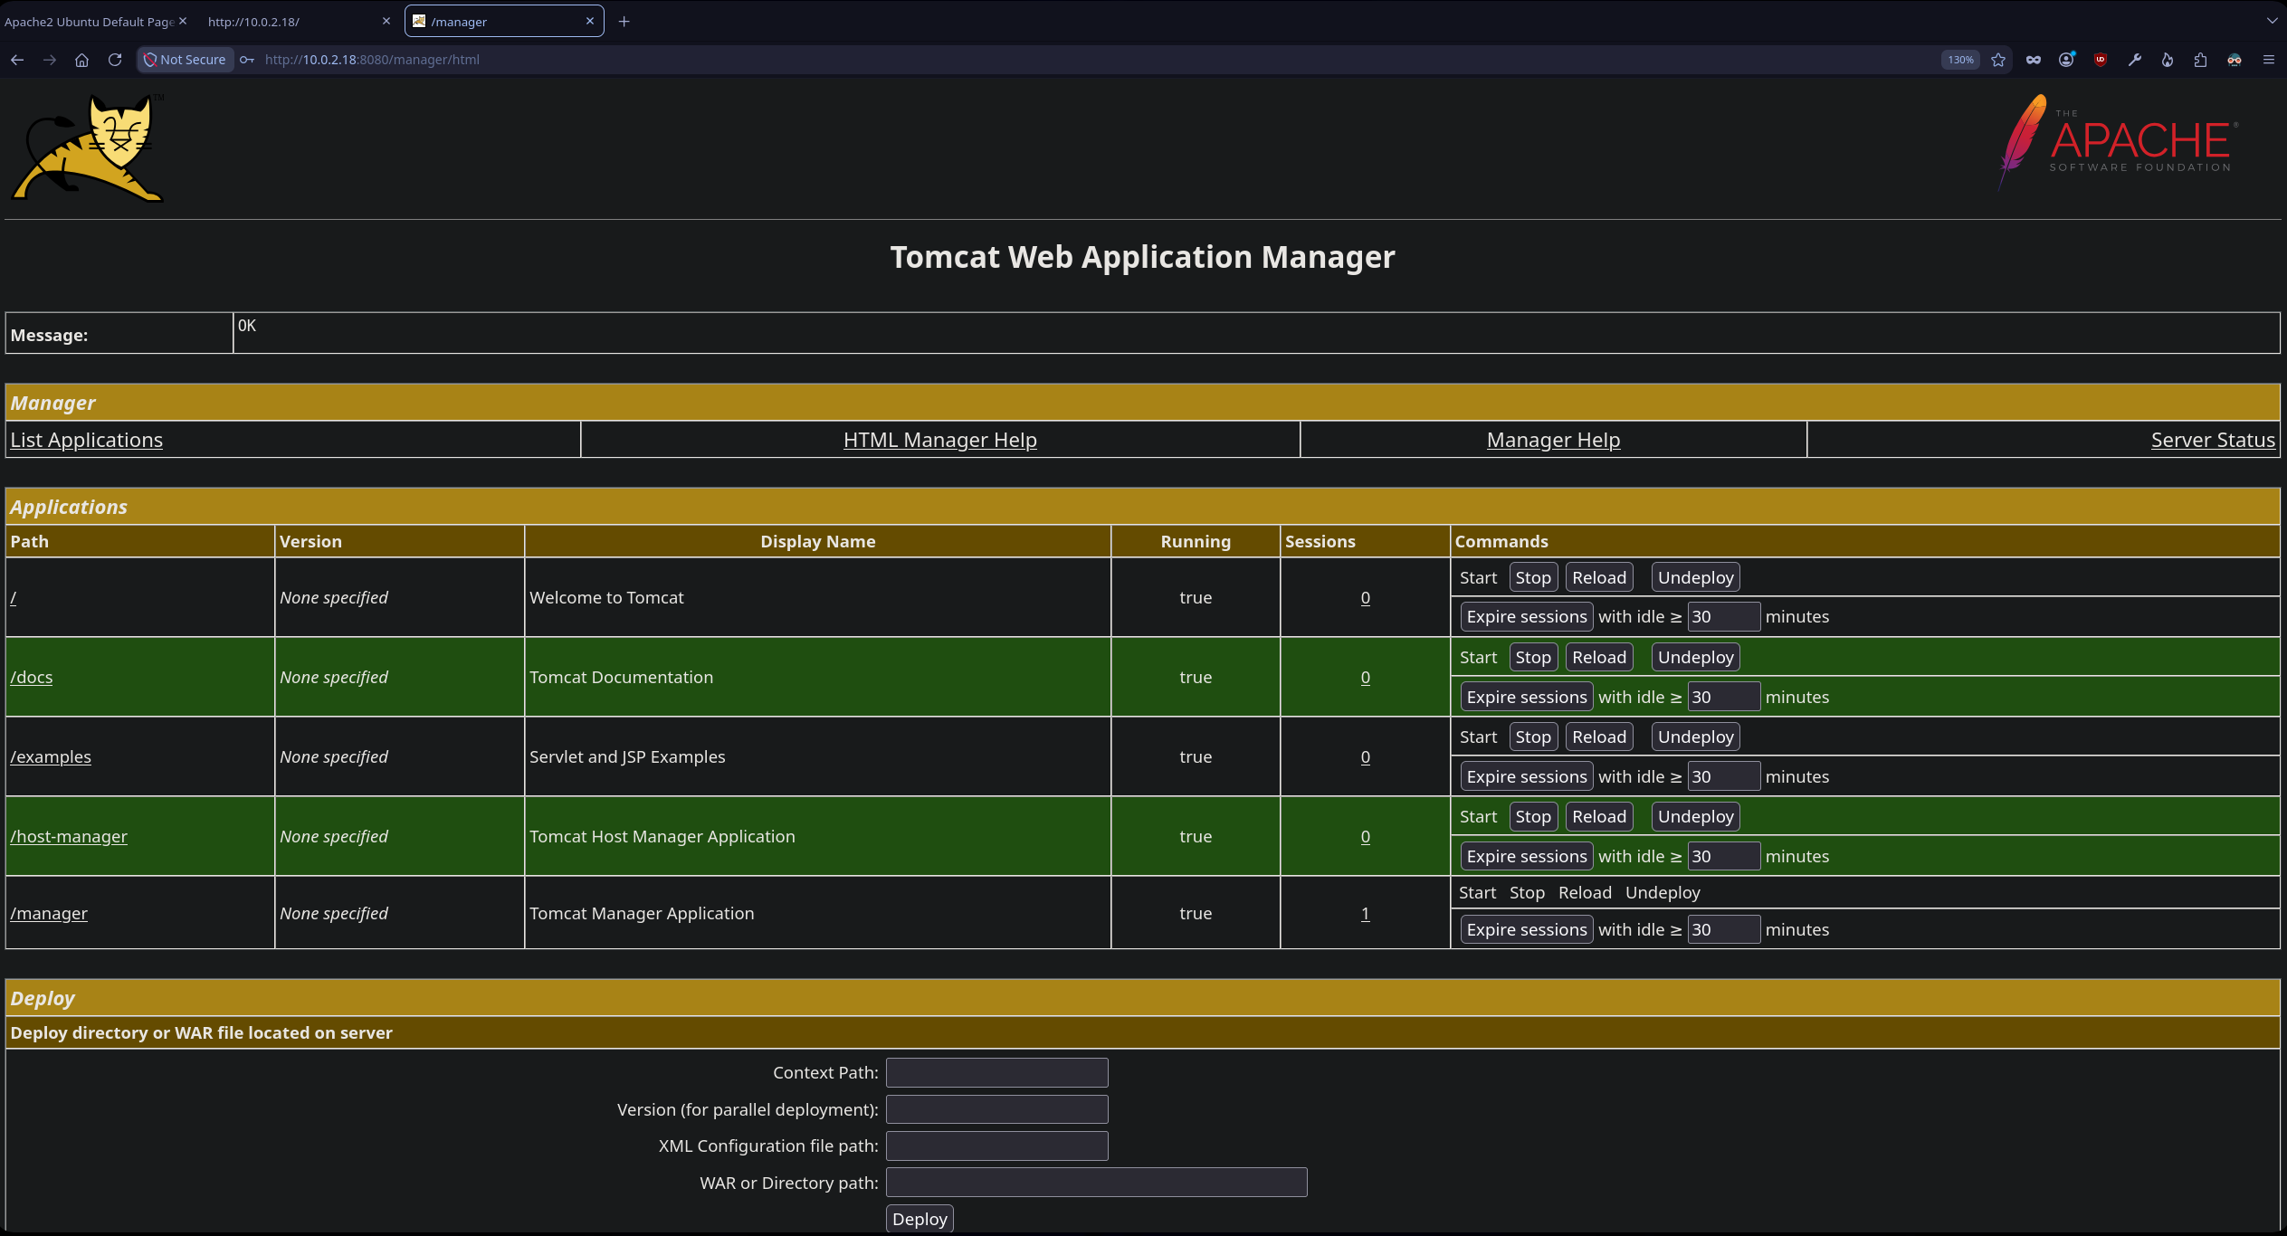
Task: Expire sessions for the /manager application
Action: point(1527,929)
